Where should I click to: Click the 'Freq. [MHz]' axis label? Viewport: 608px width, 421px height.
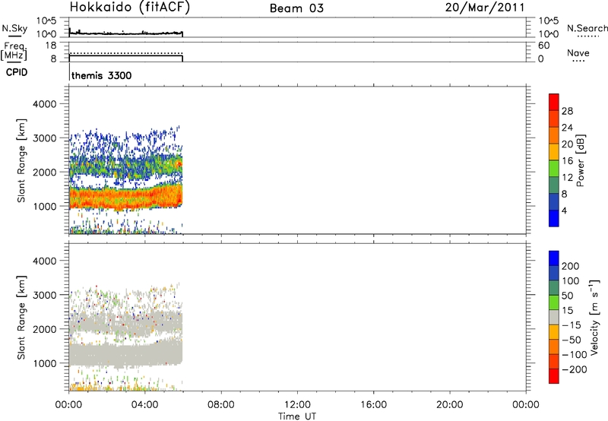14,52
